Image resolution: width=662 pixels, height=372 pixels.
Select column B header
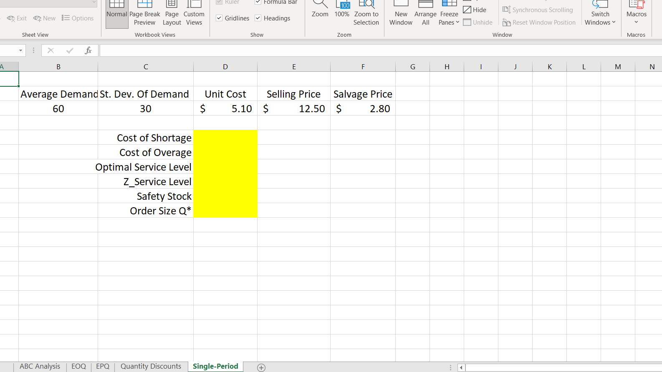[58, 67]
